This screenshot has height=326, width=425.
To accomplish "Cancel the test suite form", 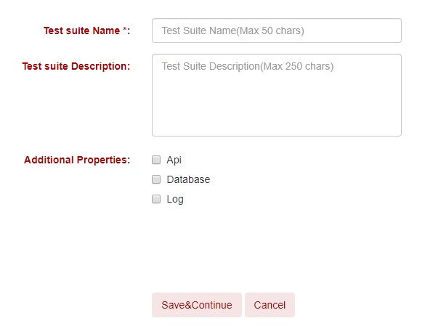I will [x=270, y=305].
